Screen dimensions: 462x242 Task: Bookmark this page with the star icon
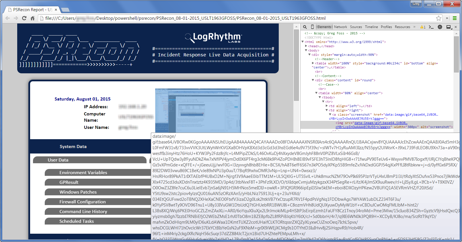(438, 18)
